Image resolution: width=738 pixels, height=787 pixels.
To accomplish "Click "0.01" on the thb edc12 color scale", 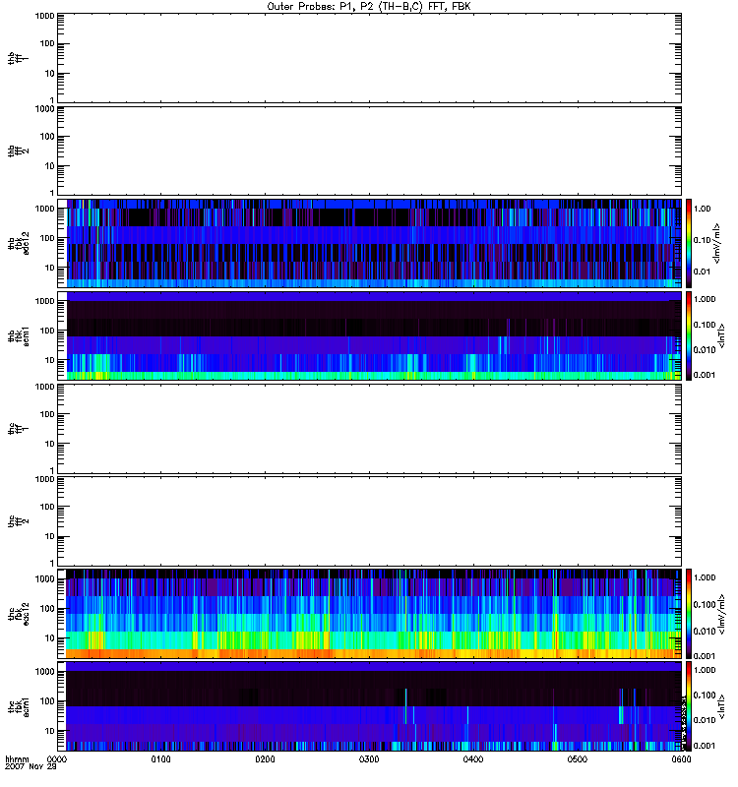I will point(703,272).
